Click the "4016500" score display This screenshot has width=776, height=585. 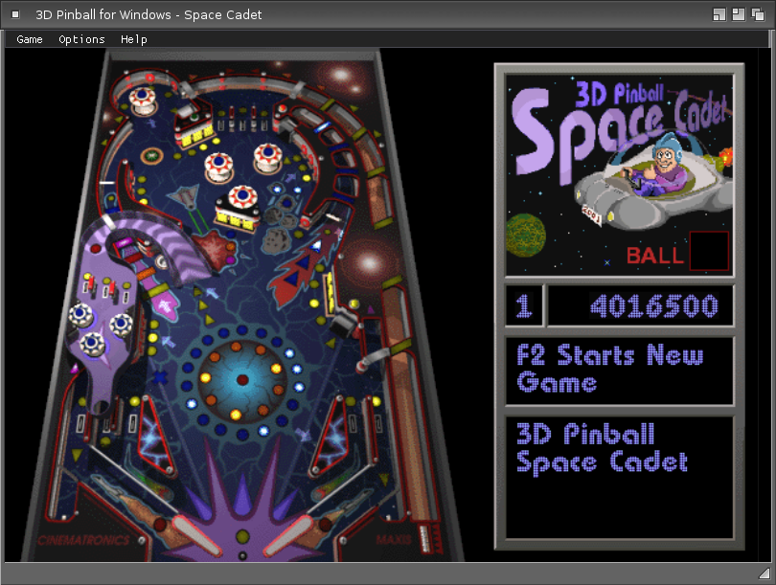(653, 306)
